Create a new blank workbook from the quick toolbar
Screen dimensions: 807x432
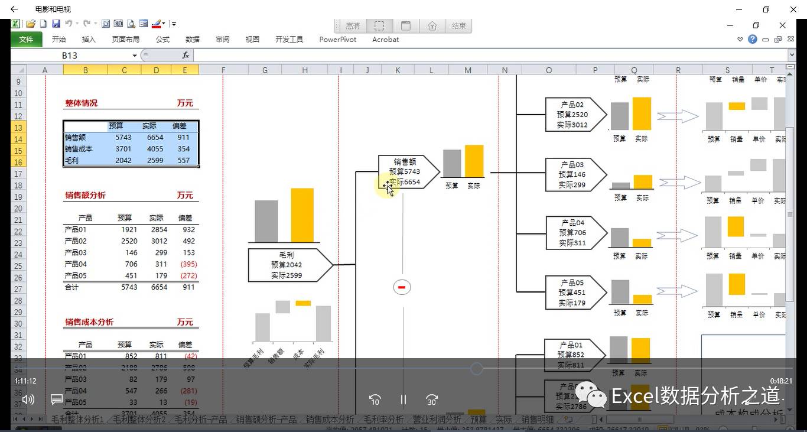pos(43,24)
